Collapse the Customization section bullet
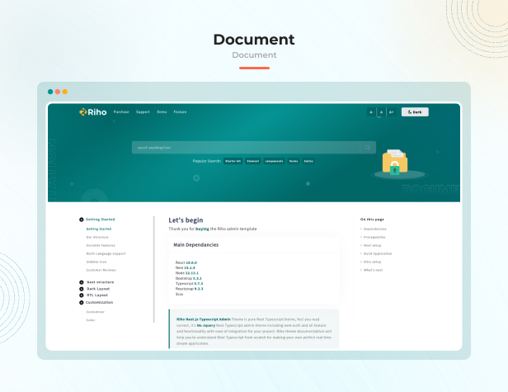 point(82,303)
